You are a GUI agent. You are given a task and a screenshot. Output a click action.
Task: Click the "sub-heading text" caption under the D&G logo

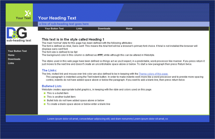click(x=19, y=41)
